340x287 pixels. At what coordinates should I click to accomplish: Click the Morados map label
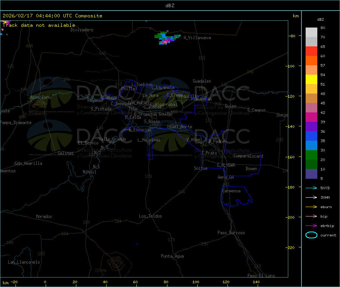pyautogui.click(x=44, y=216)
